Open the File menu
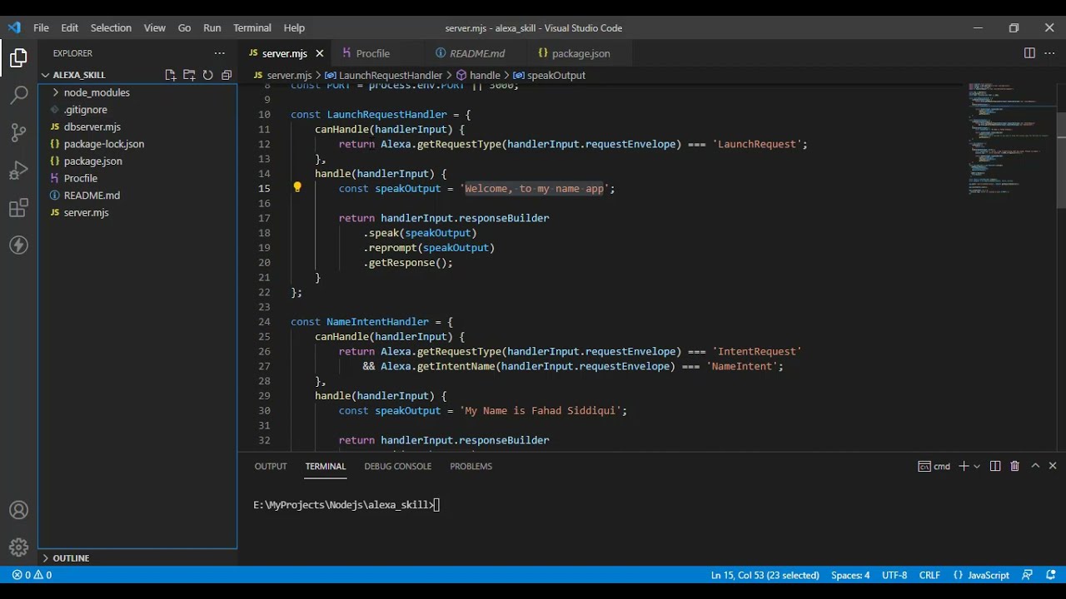 [x=41, y=27]
